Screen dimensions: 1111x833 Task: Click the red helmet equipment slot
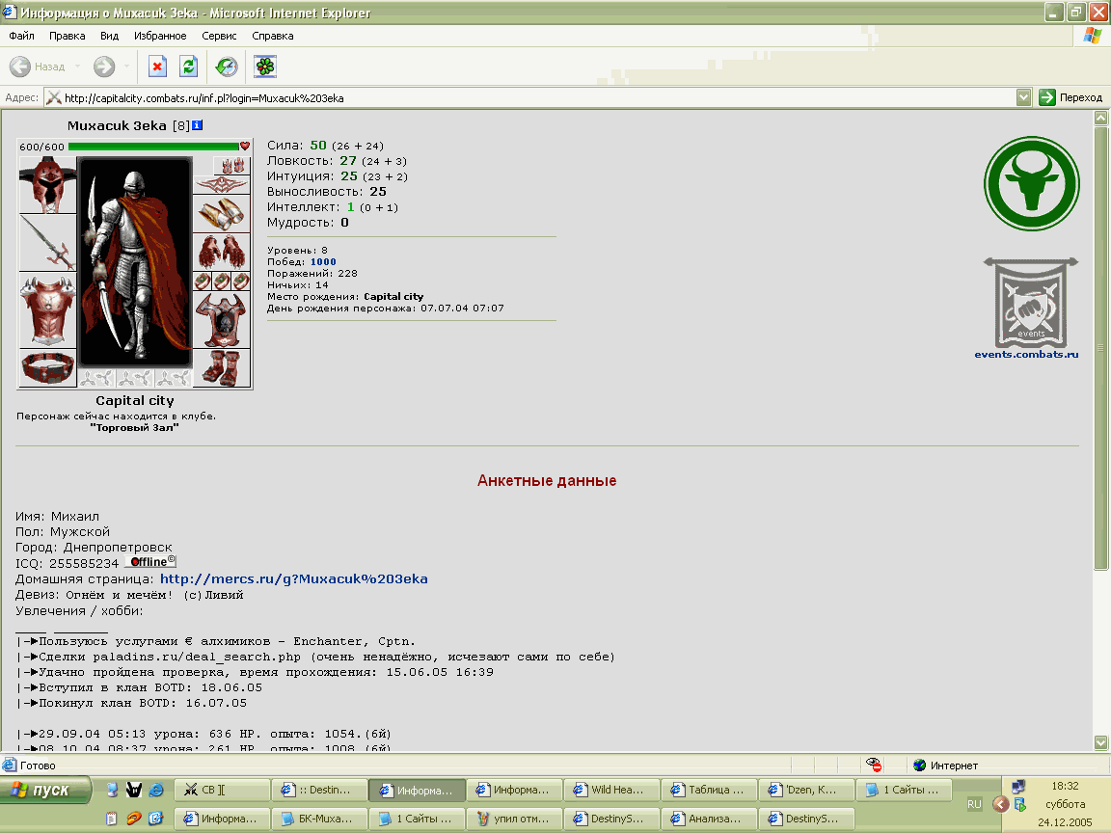point(47,185)
